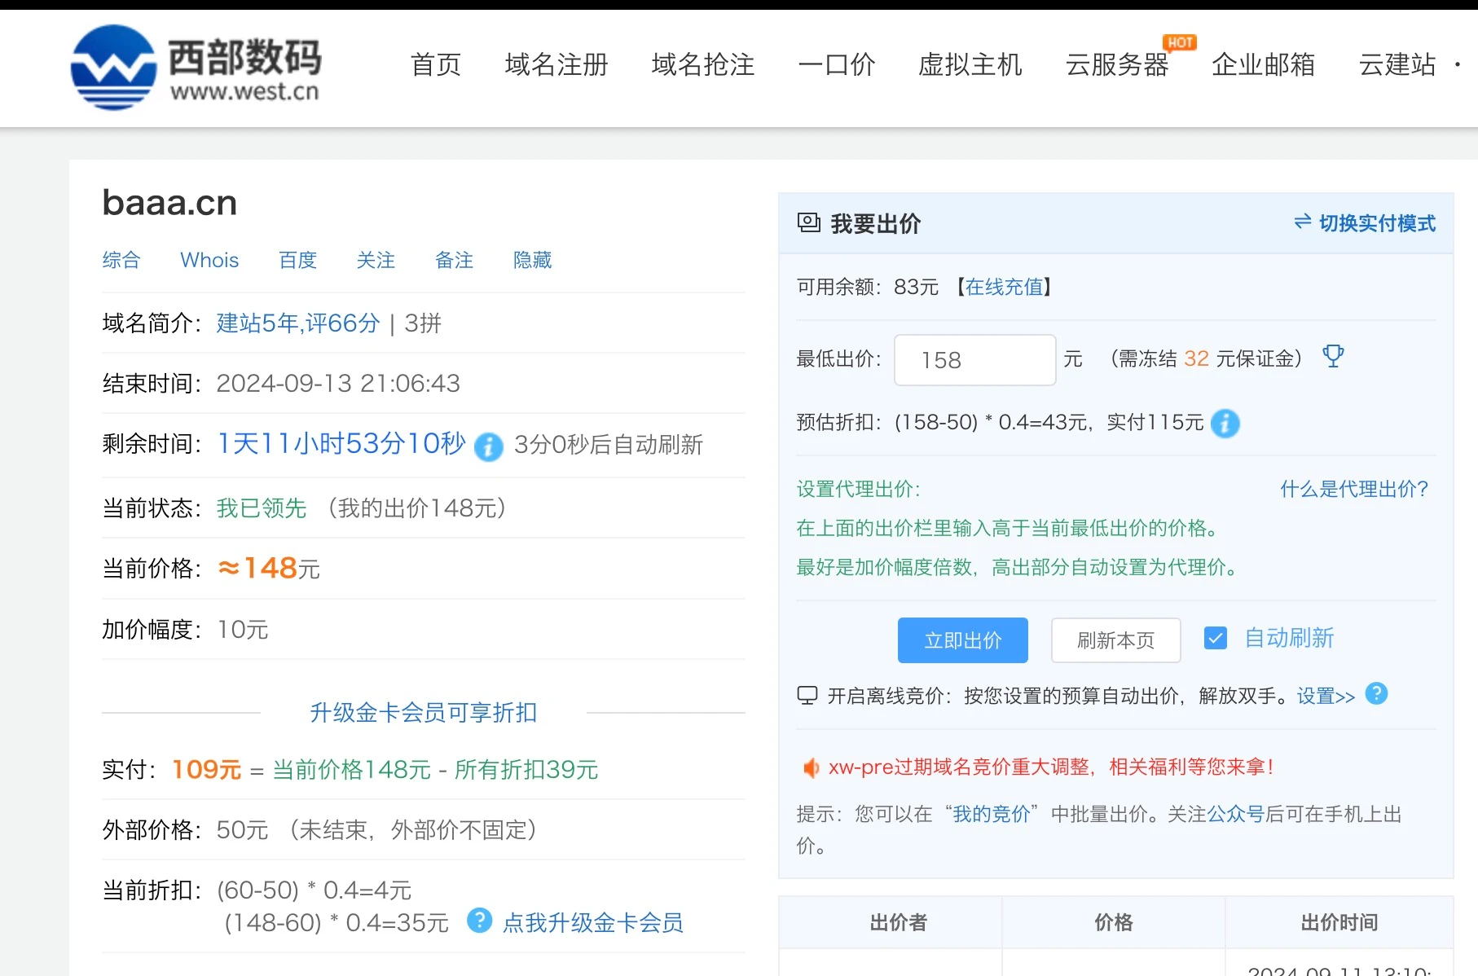Click the trophy icon beside deposit amount
This screenshot has height=976, width=1478.
(x=1333, y=357)
